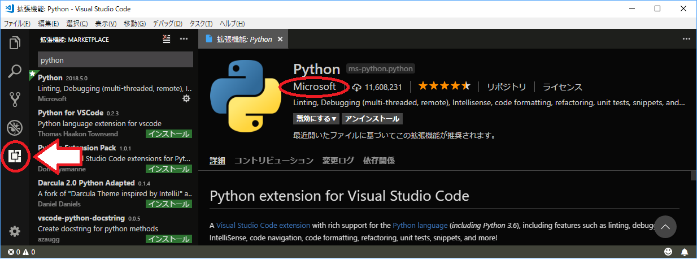Click the download count 11,608,231

coord(377,87)
